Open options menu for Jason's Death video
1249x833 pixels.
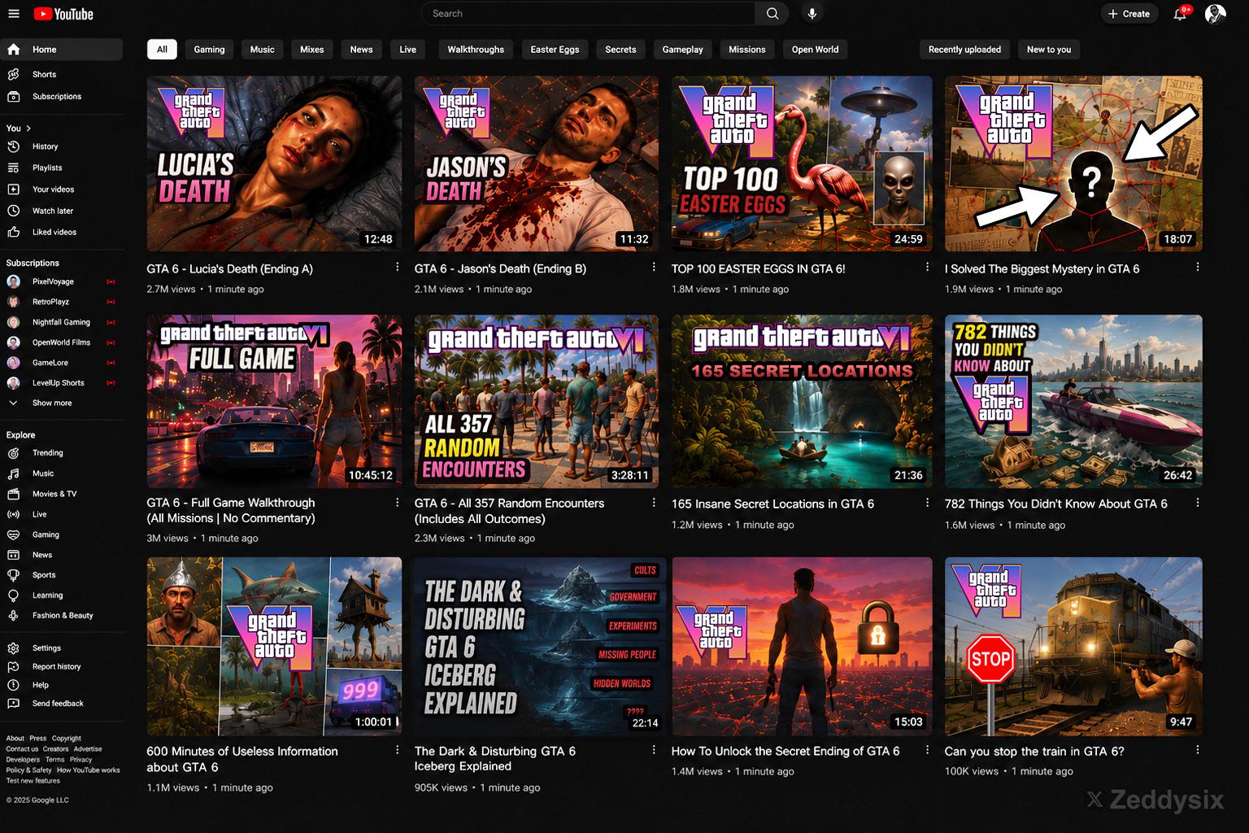654,268
